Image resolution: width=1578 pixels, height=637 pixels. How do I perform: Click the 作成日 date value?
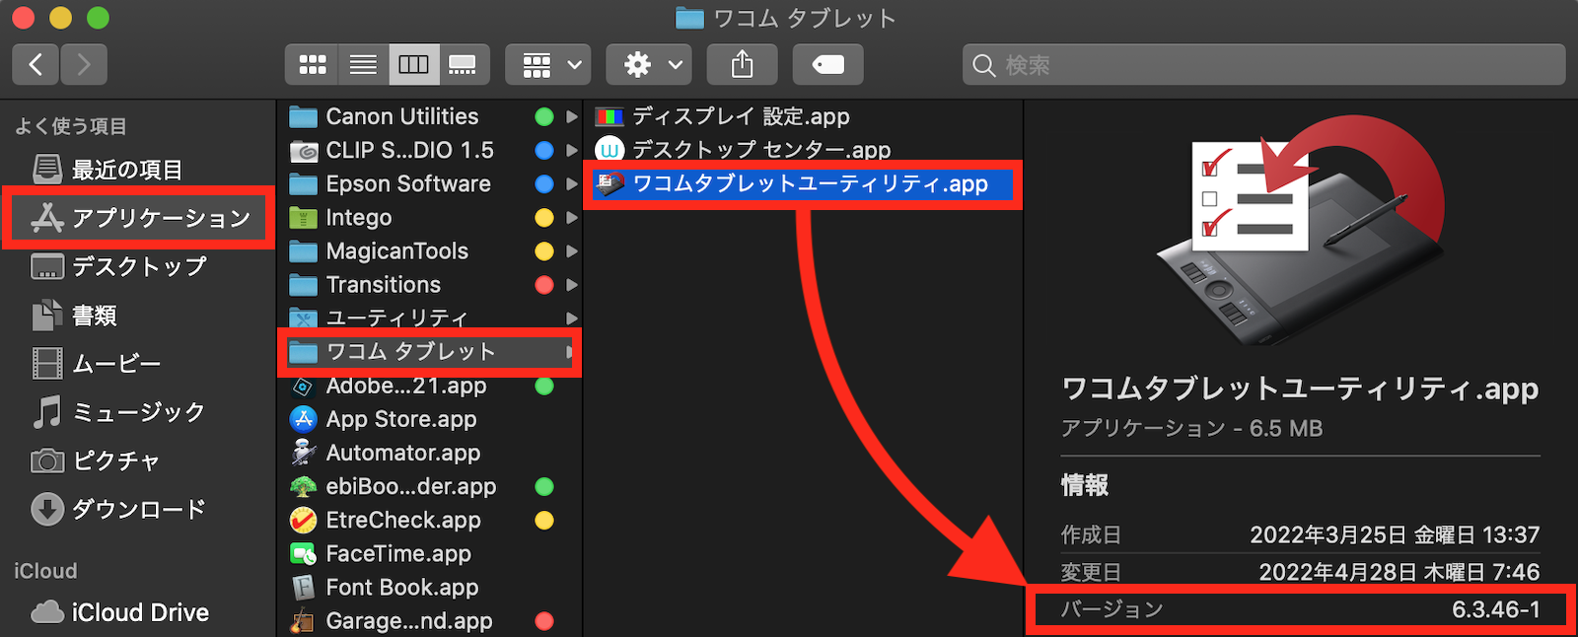click(1395, 534)
